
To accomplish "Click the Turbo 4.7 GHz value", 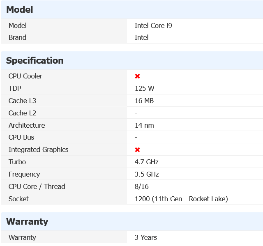I will coord(146,162).
